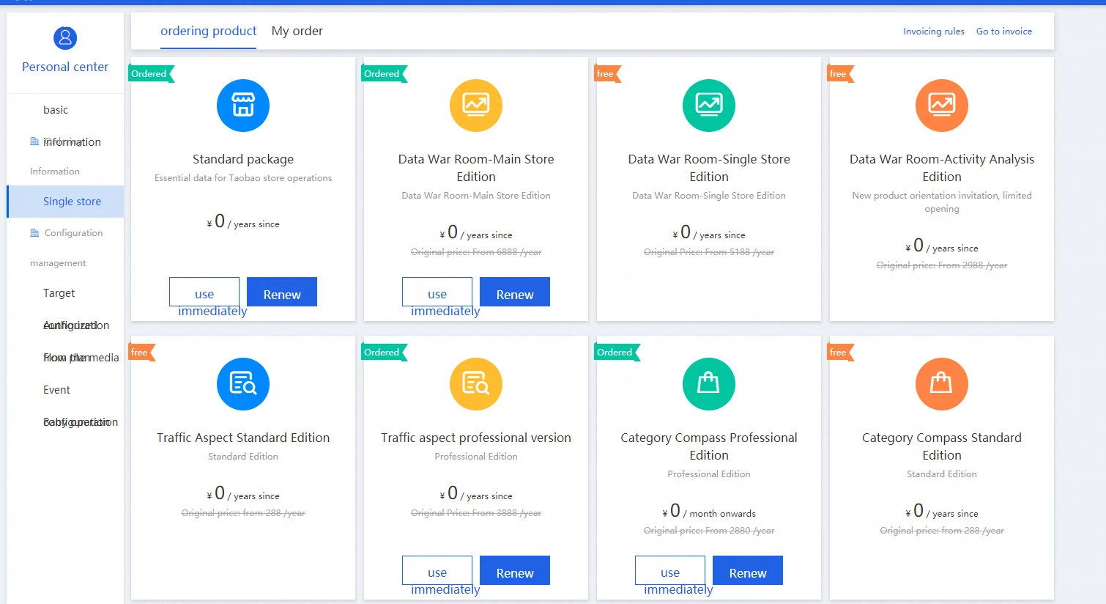Click 'Original Price: From 3888 /year' text
The image size is (1106, 604).
[476, 513]
